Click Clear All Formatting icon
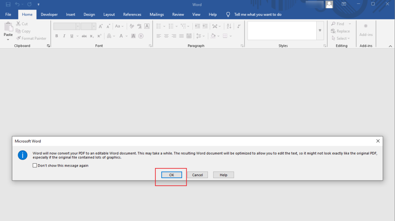 click(x=132, y=26)
